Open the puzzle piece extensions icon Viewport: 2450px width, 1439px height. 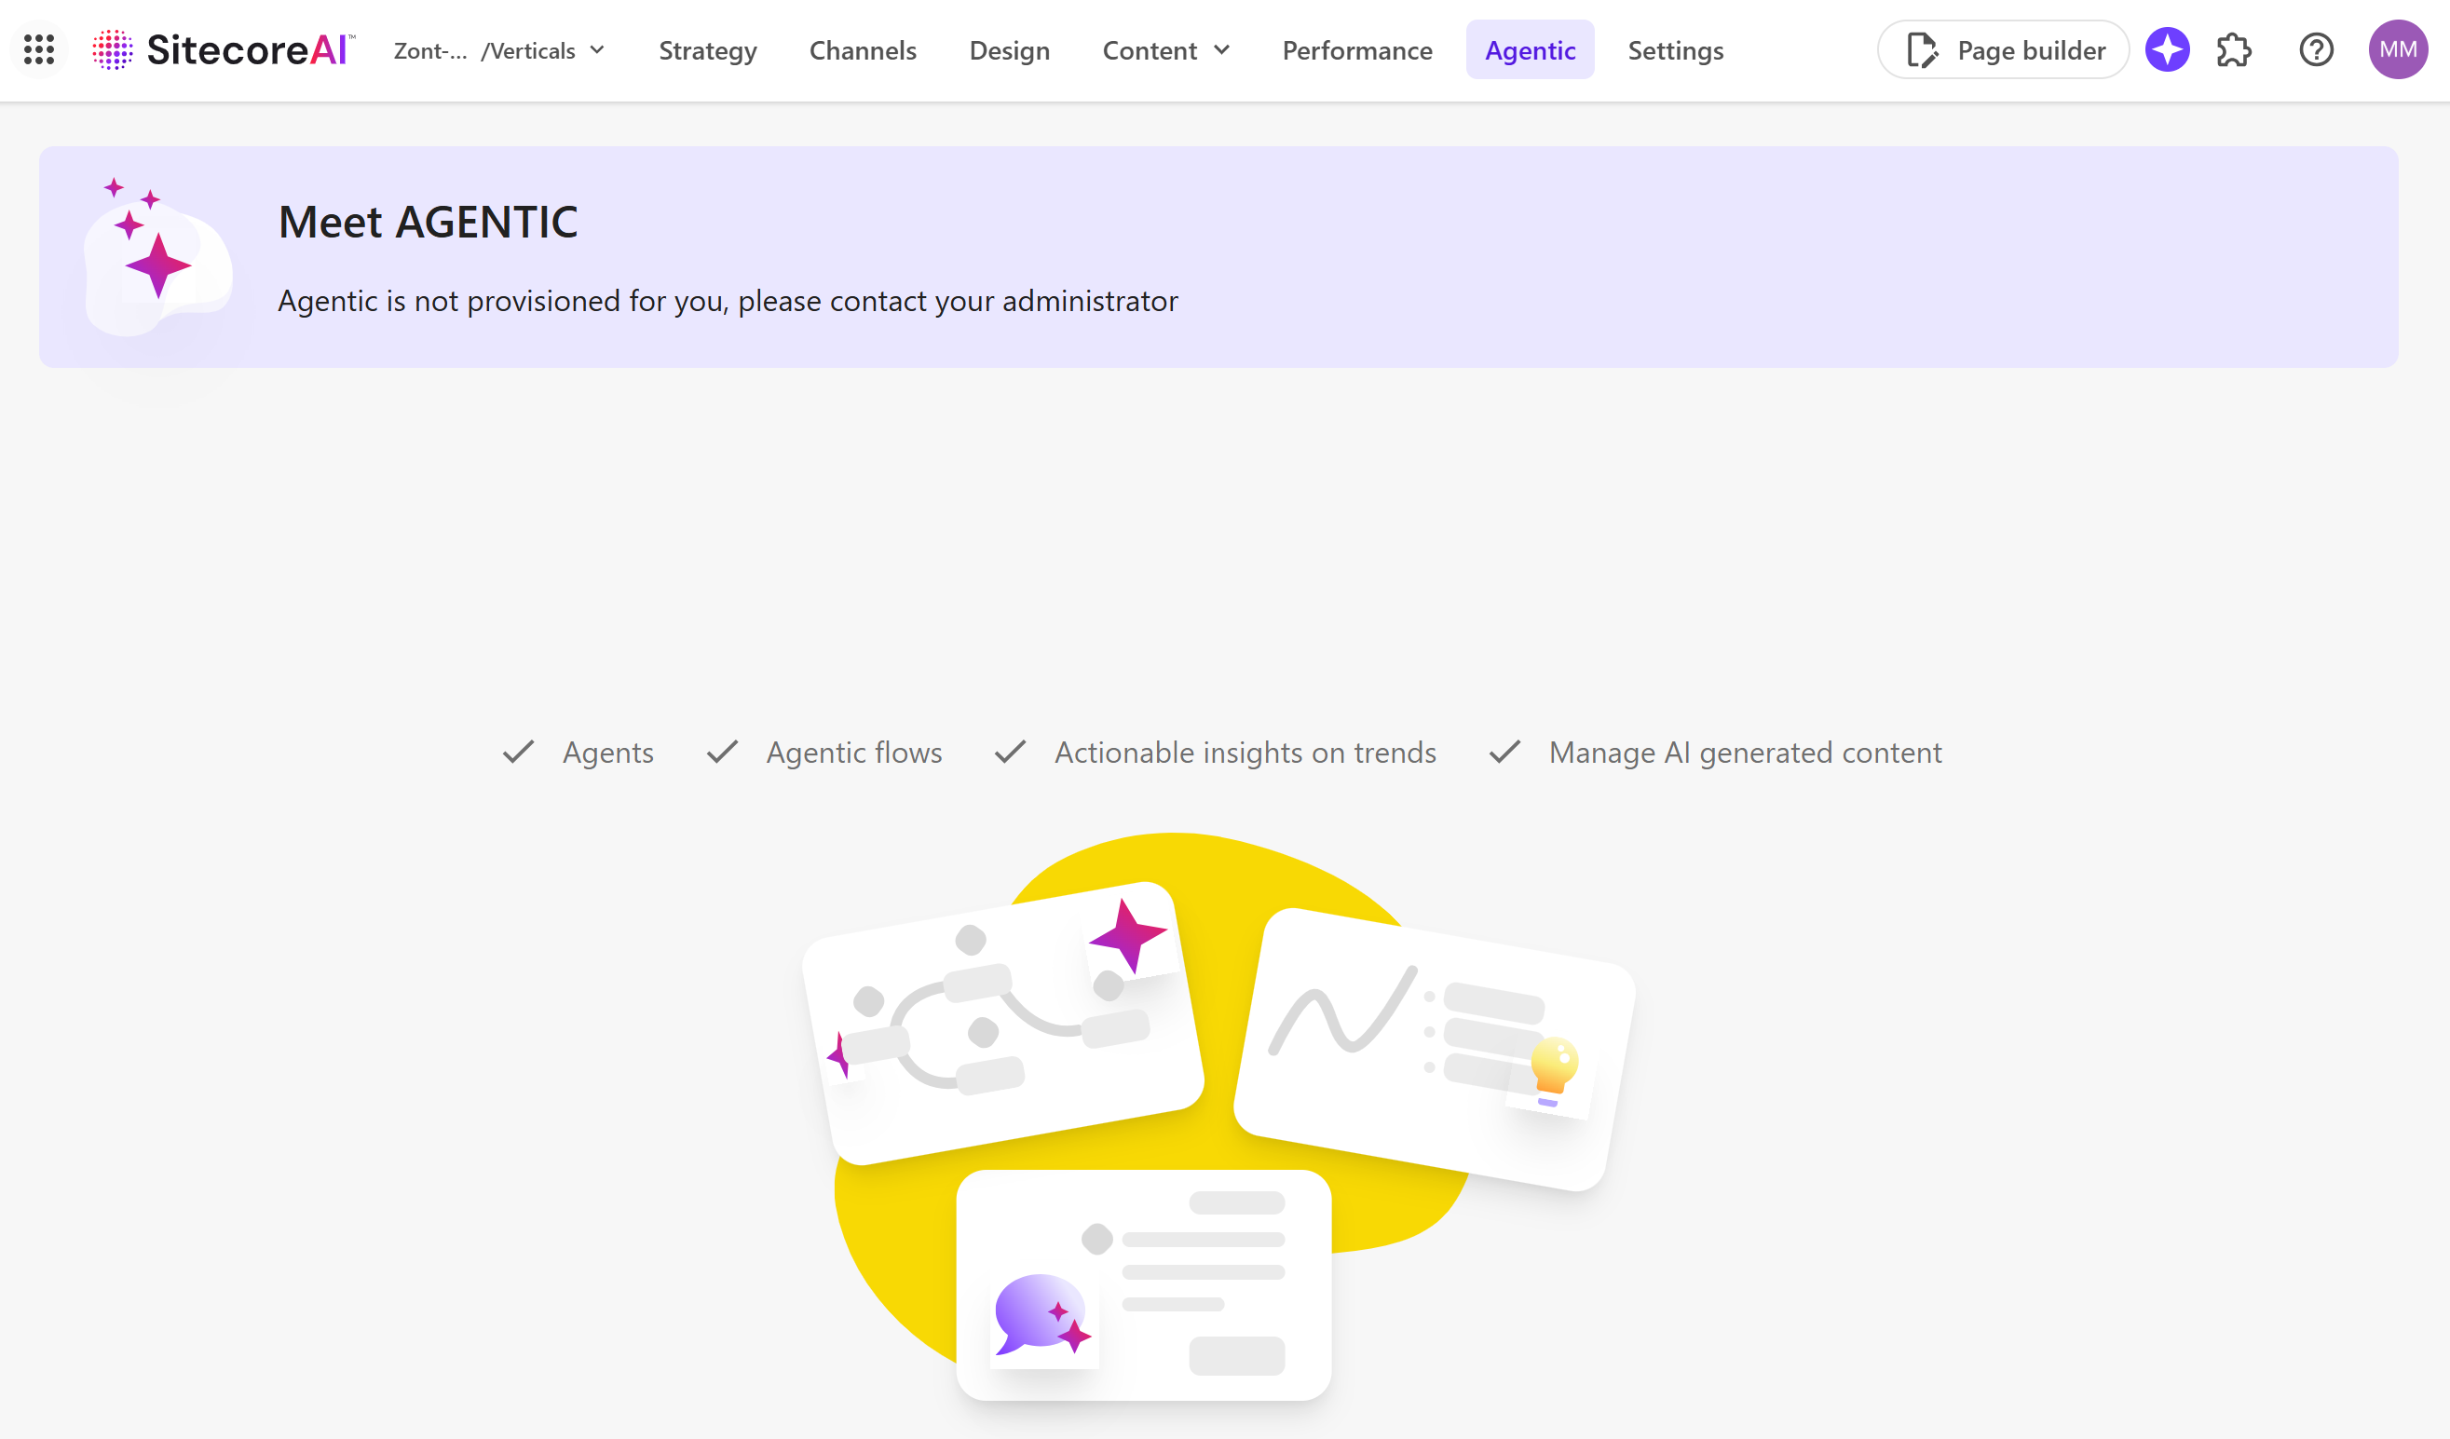(2234, 49)
